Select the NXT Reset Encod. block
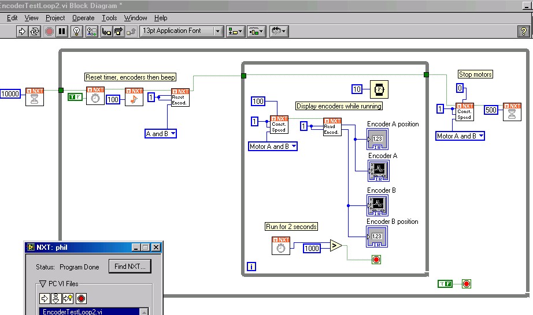Viewport: 533px width, 315px height. coord(180,97)
